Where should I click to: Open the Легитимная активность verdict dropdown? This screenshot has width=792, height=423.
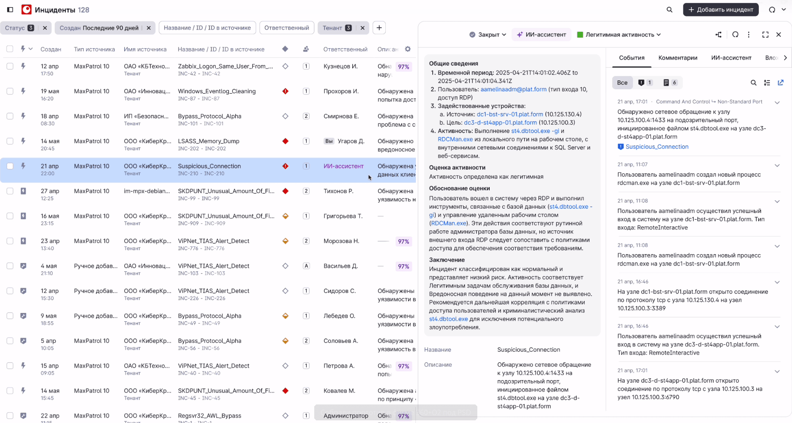pyautogui.click(x=619, y=34)
